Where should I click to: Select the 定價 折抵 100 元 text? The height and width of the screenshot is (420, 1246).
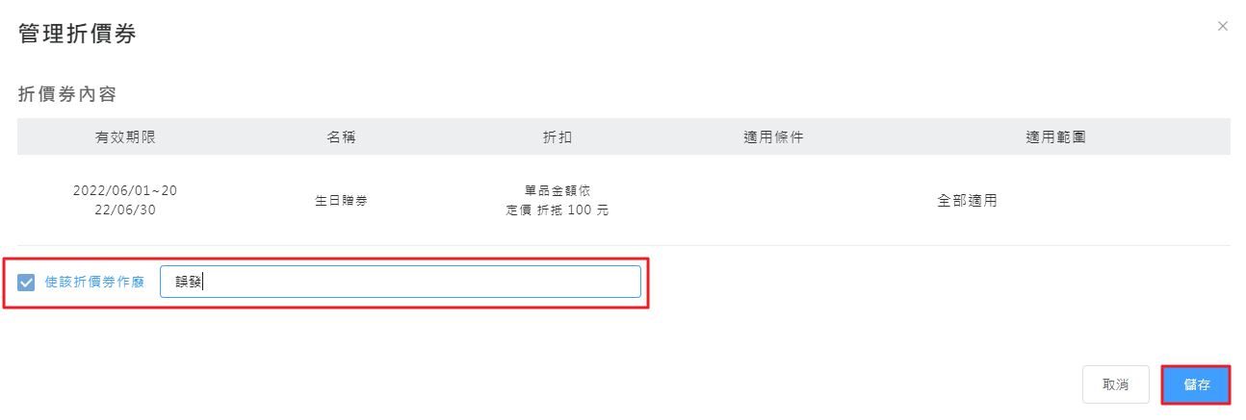558,210
